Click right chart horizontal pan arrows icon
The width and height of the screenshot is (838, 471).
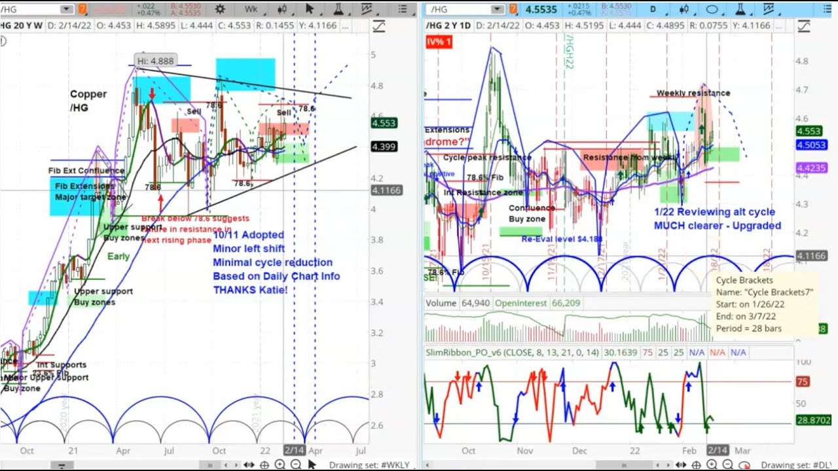point(682,464)
